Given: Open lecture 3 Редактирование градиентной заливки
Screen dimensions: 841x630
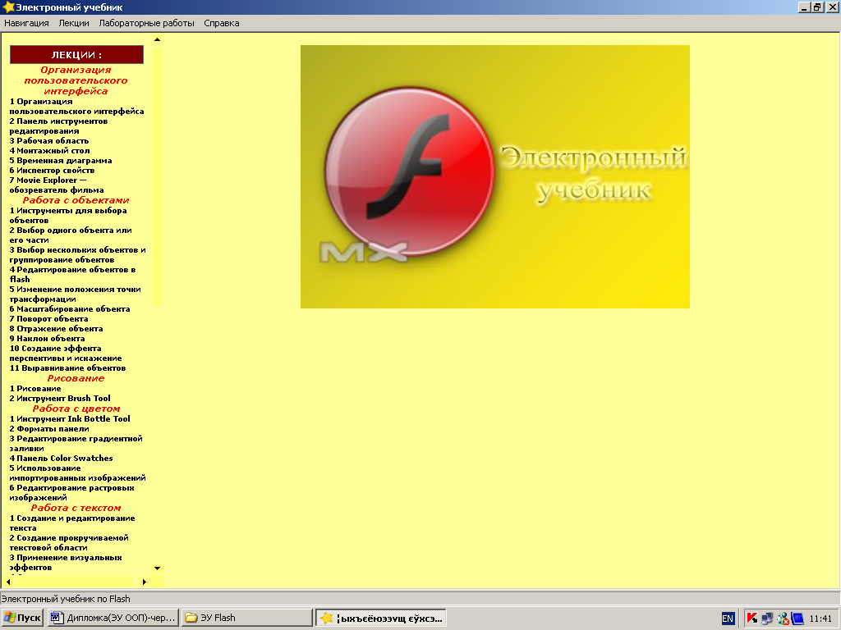Looking at the screenshot, I should pos(76,444).
